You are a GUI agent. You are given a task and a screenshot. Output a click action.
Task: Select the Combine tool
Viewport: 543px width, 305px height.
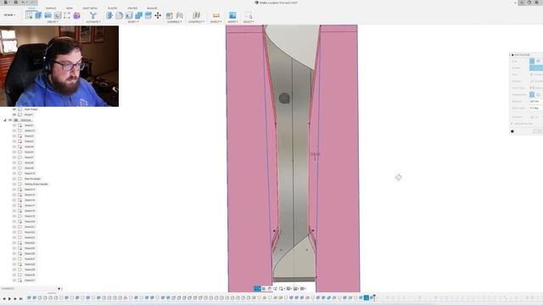138,15
